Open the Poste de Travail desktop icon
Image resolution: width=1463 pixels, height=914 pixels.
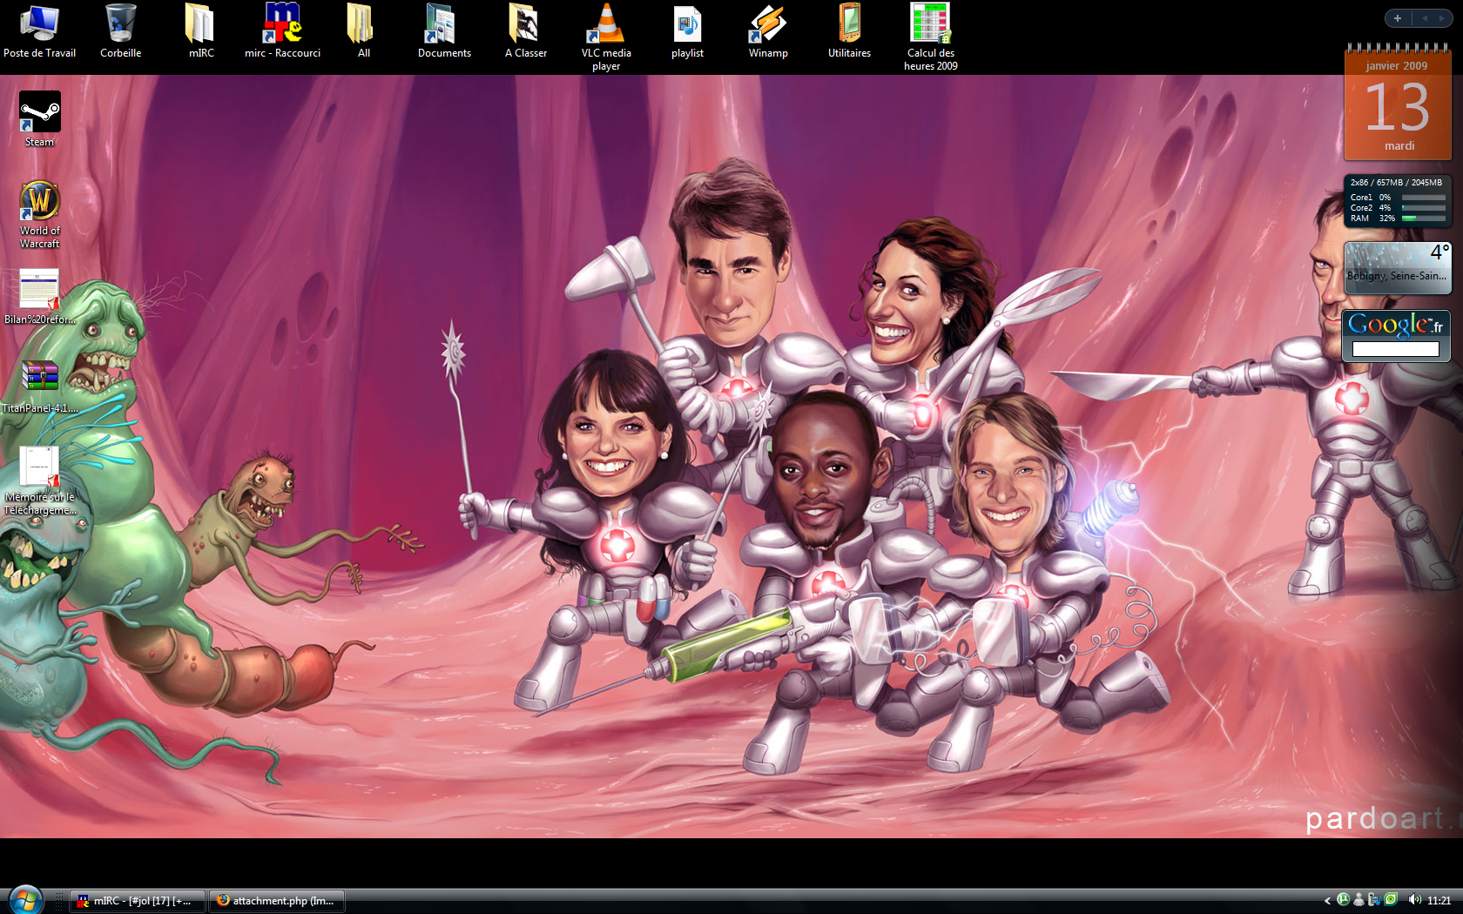point(39,30)
